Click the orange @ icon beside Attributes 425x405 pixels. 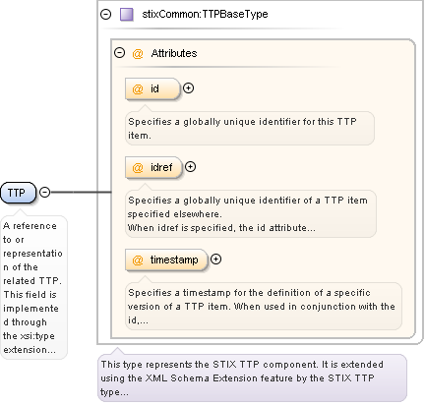[138, 53]
